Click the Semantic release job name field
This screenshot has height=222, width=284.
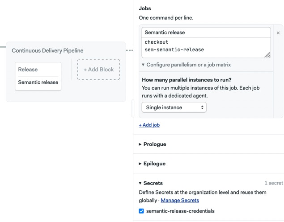click(206, 33)
